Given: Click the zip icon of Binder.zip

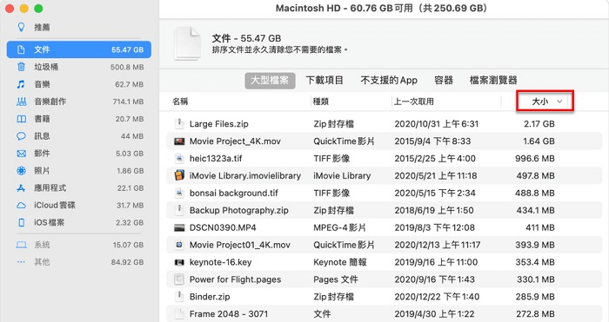Looking at the screenshot, I should pyautogui.click(x=179, y=297).
